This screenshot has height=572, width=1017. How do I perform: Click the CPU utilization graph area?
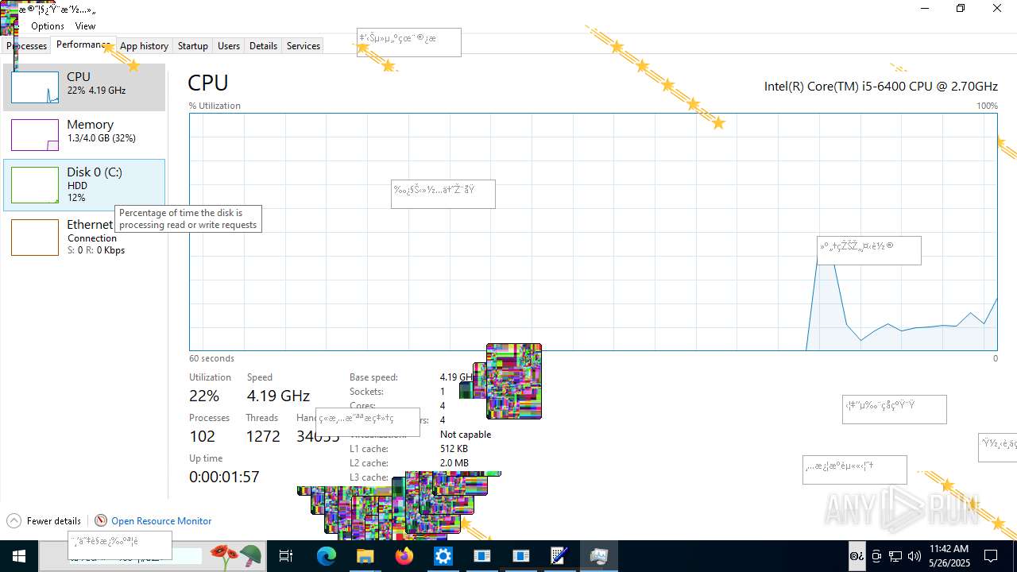pyautogui.click(x=593, y=231)
